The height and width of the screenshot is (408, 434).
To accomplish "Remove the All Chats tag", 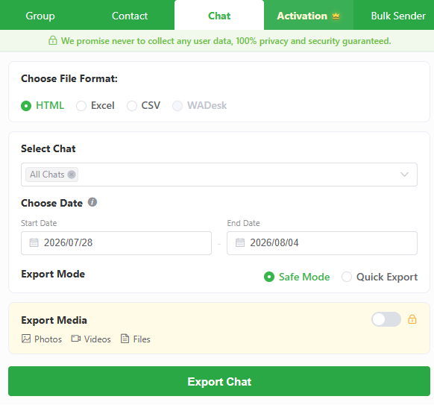I will click(72, 175).
